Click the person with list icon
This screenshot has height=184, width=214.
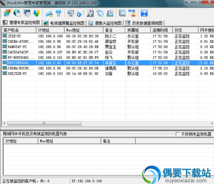coord(132,13)
